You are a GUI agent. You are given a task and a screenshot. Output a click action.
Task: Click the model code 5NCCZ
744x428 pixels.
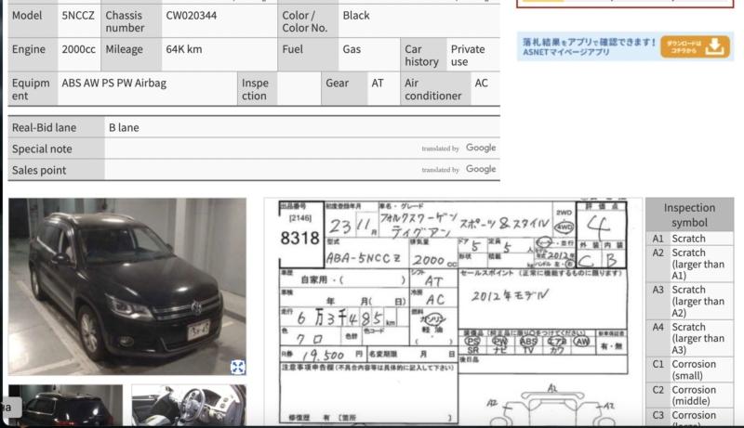[79, 16]
